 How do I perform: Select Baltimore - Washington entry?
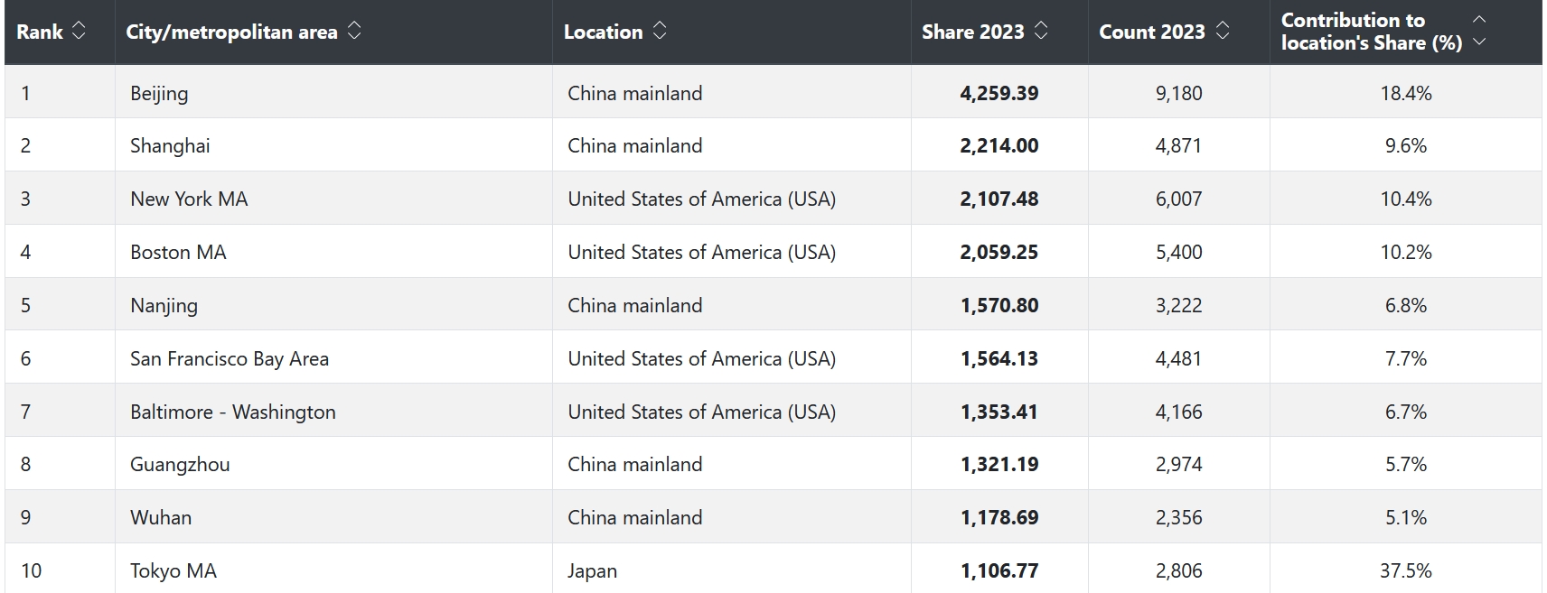233,412
